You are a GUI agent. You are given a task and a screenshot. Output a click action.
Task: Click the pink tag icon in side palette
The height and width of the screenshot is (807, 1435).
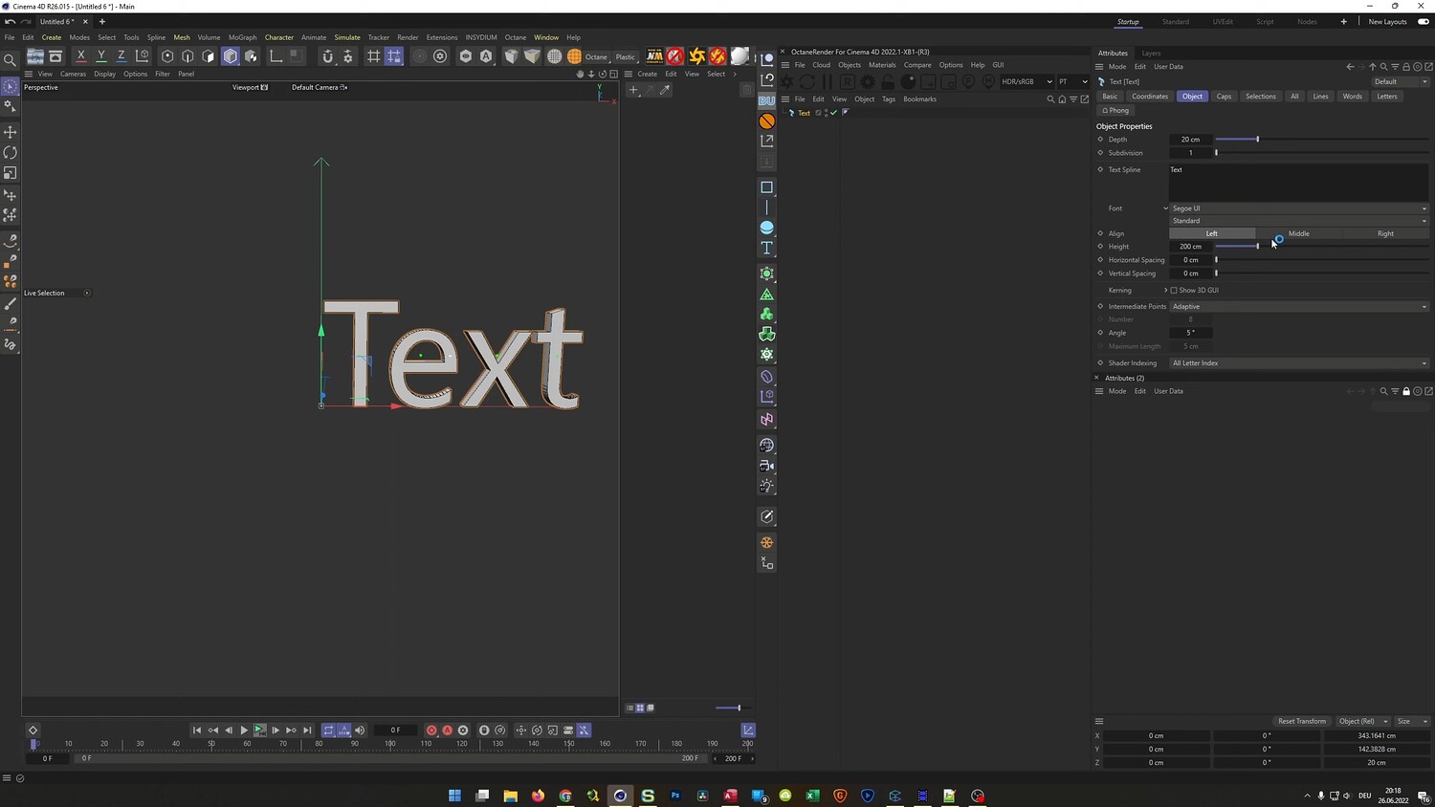pos(766,420)
